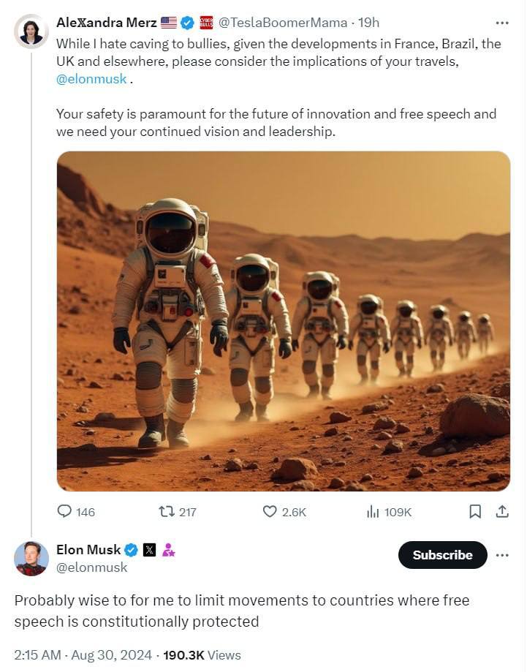Image resolution: width=527 pixels, height=672 pixels.
Task: Click Elon Musk's blue verified badge
Action: point(132,550)
